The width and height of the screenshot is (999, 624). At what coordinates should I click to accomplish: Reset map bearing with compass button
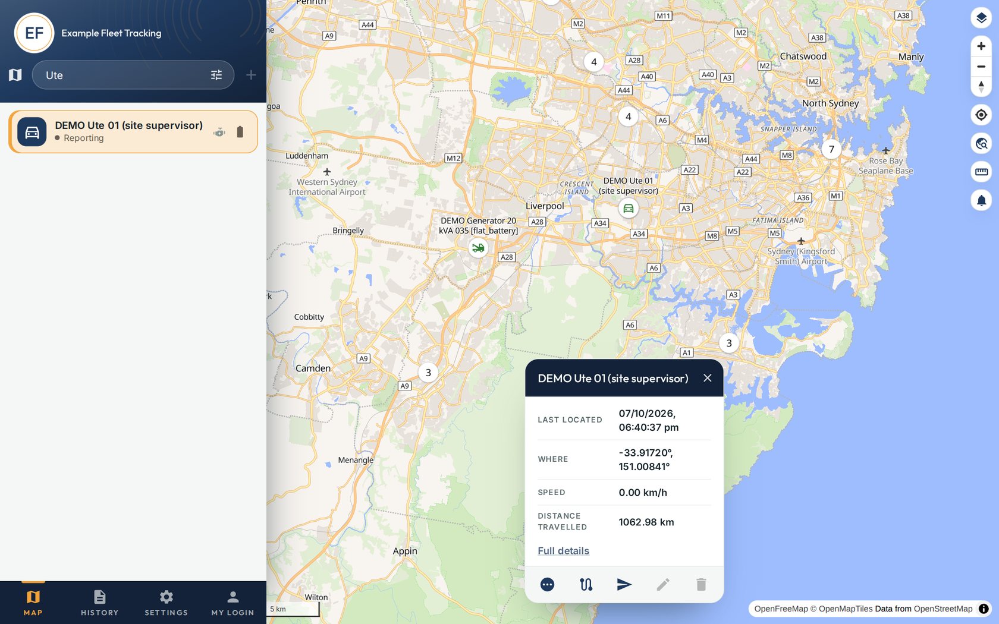pyautogui.click(x=981, y=87)
